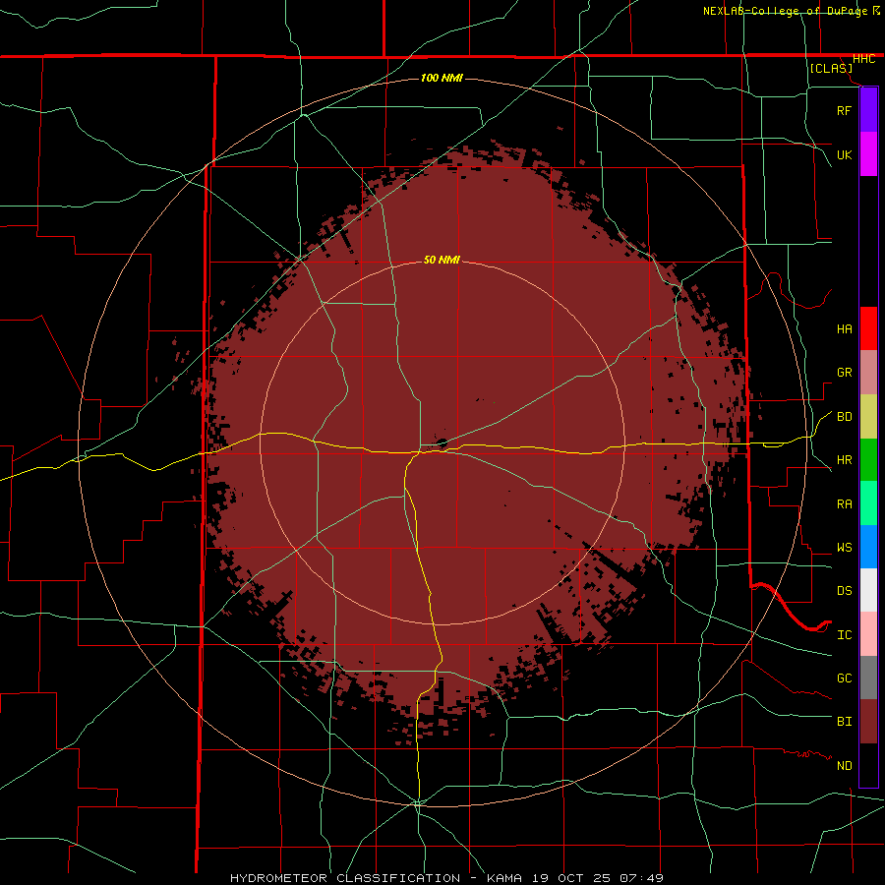The image size is (885, 885).
Task: Click the white DS legend swatch
Action: pyautogui.click(x=868, y=590)
